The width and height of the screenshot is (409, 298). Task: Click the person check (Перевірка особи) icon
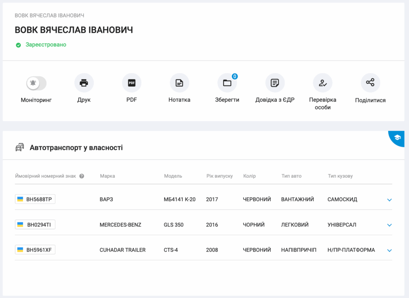pos(322,83)
